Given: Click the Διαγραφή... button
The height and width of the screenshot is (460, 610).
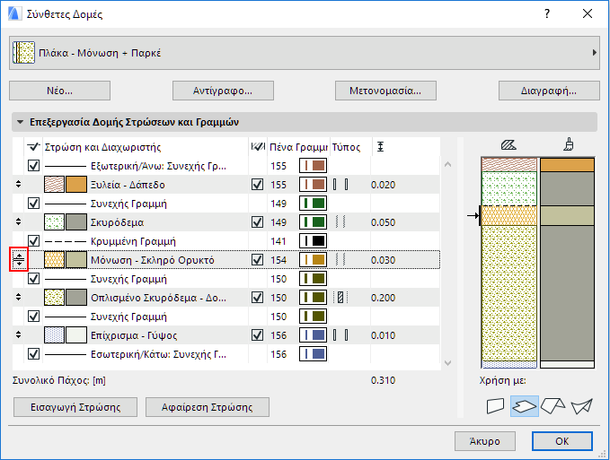Looking at the screenshot, I should pos(549,91).
